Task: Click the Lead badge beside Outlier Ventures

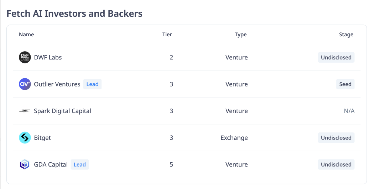Action: 93,84
